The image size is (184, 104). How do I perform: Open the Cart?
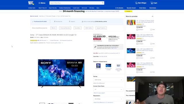pyautogui.click(x=154, y=3)
